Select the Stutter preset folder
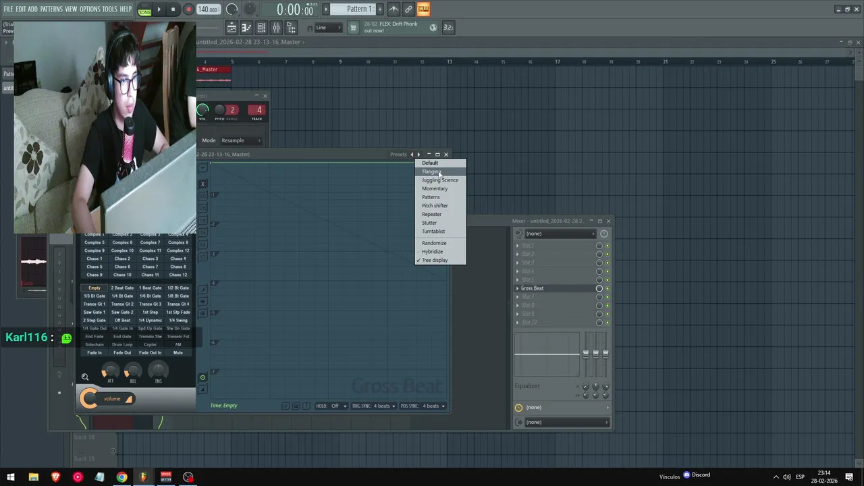Viewport: 864px width, 486px height. tap(440, 223)
